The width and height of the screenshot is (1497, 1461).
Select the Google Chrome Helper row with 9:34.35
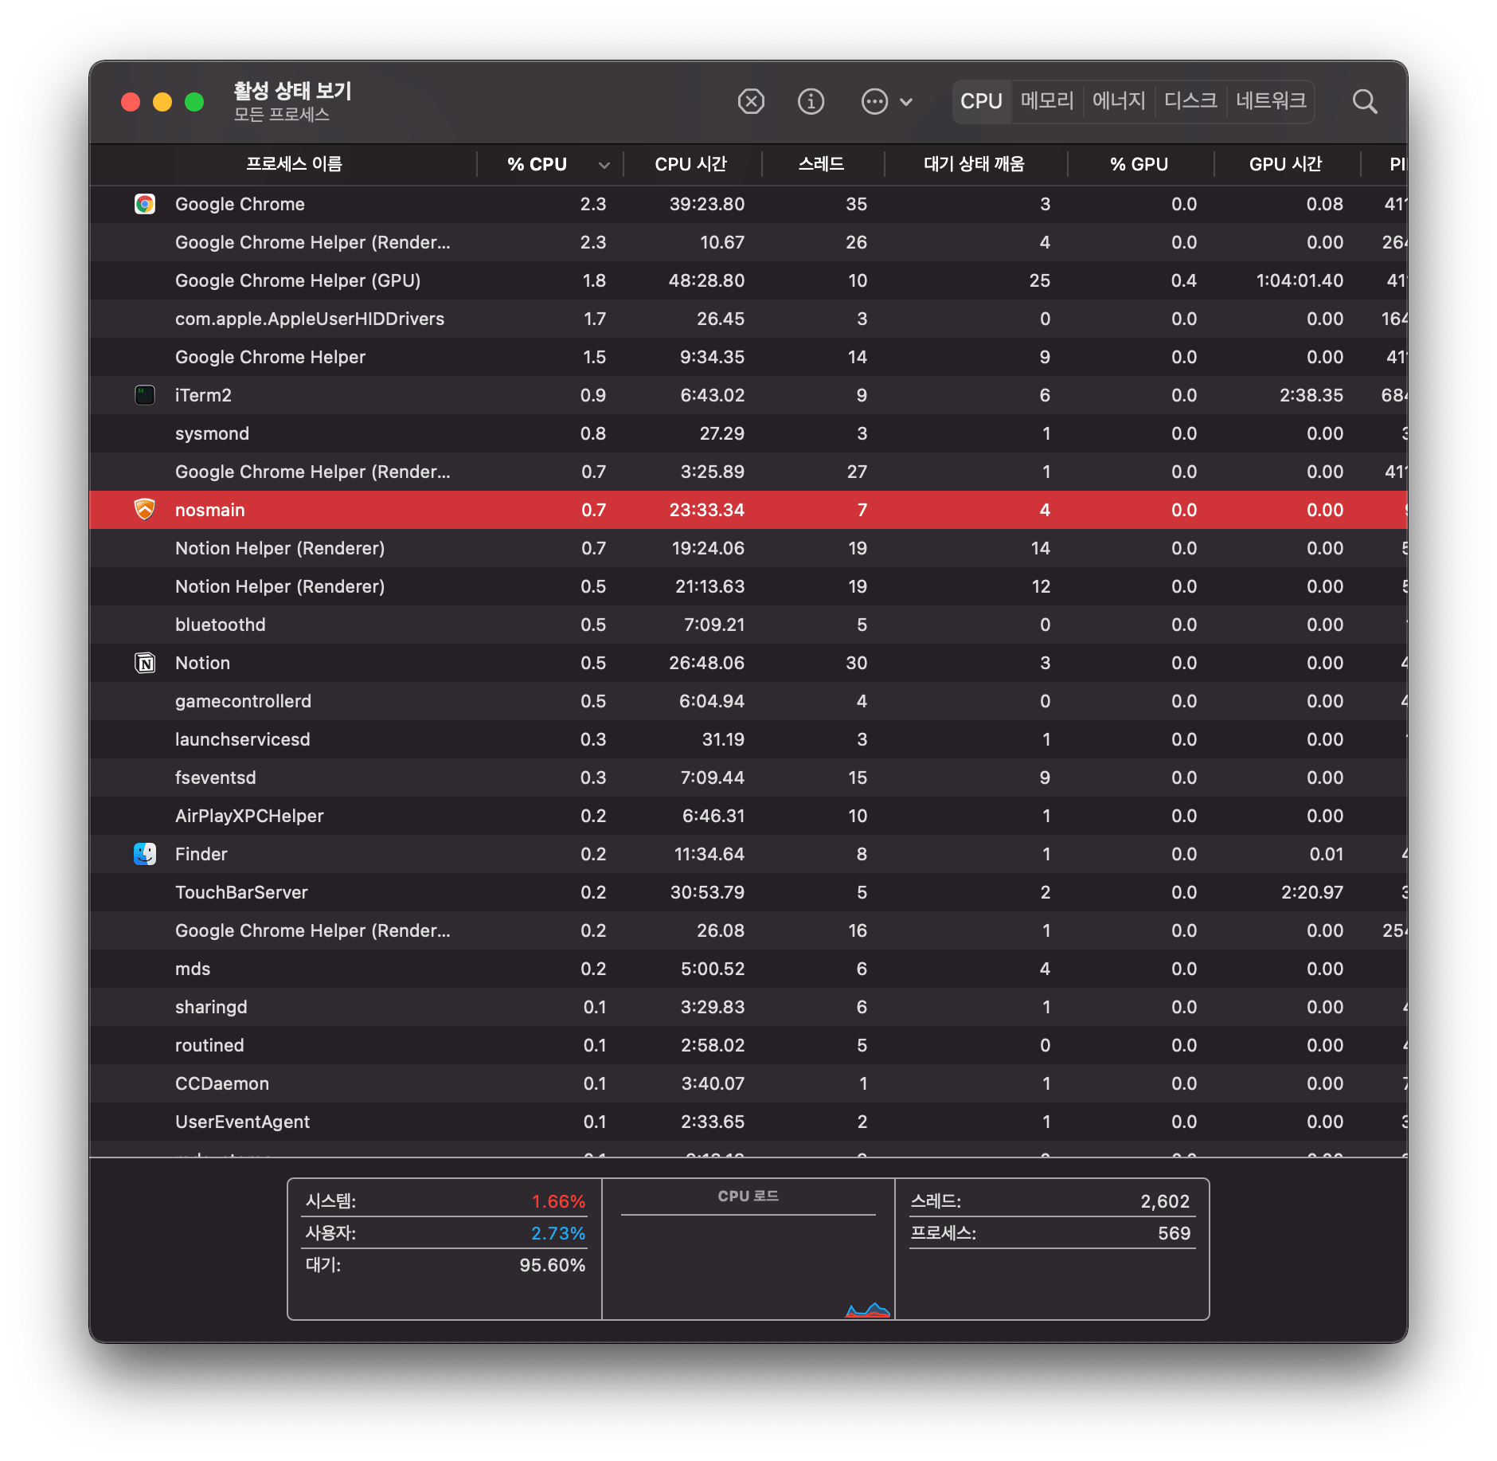point(748,357)
